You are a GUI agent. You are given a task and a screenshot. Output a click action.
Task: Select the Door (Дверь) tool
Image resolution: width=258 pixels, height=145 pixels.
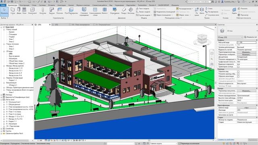(x=19, y=11)
